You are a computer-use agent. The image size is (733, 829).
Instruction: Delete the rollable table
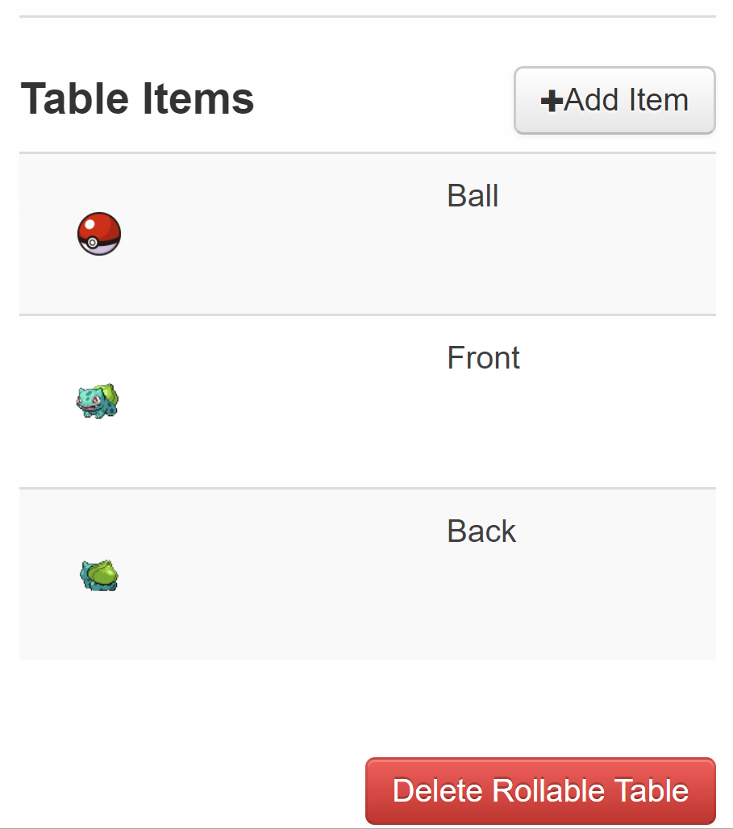click(540, 791)
